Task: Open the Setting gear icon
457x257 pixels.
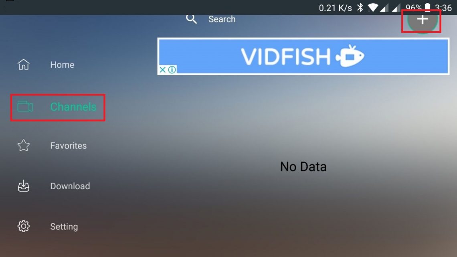Action: point(24,226)
